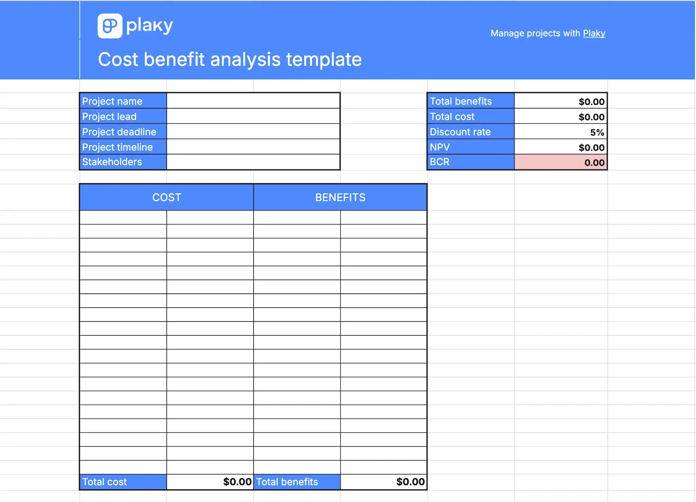Click the $0.00 total benefits at table bottom
The width and height of the screenshot is (696, 502).
(x=384, y=482)
